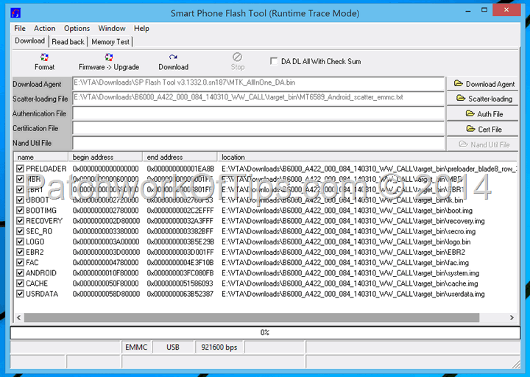The height and width of the screenshot is (377, 530).
Task: Click the Nand Util File field
Action: click(258, 143)
